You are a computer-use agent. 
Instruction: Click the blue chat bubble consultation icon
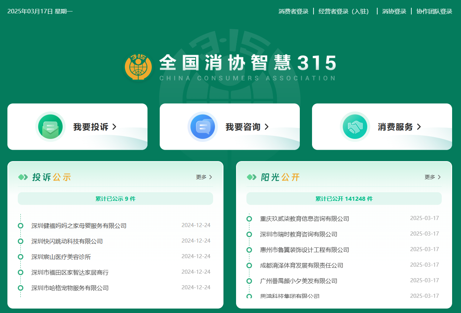coord(203,127)
